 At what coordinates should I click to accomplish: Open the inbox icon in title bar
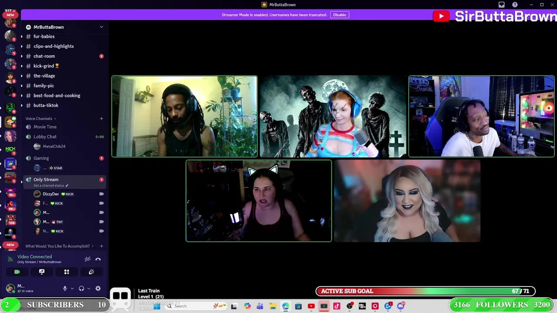[x=502, y=5]
